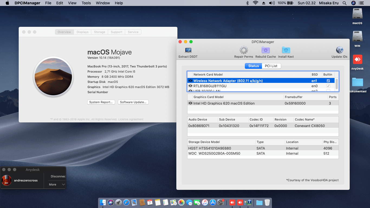The image size is (370, 208).
Task: Launch Safari from the dock
Action: (126, 202)
